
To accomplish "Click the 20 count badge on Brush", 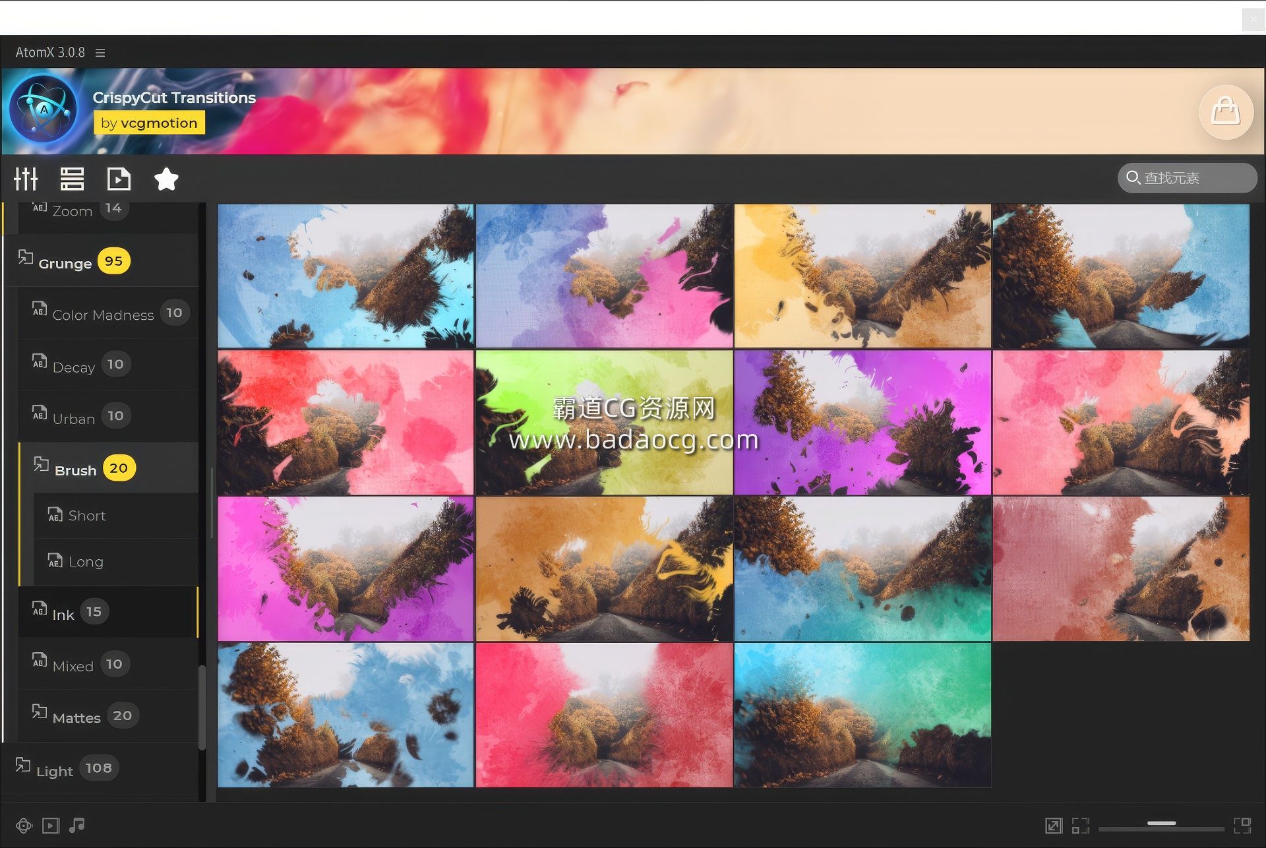I will [119, 468].
